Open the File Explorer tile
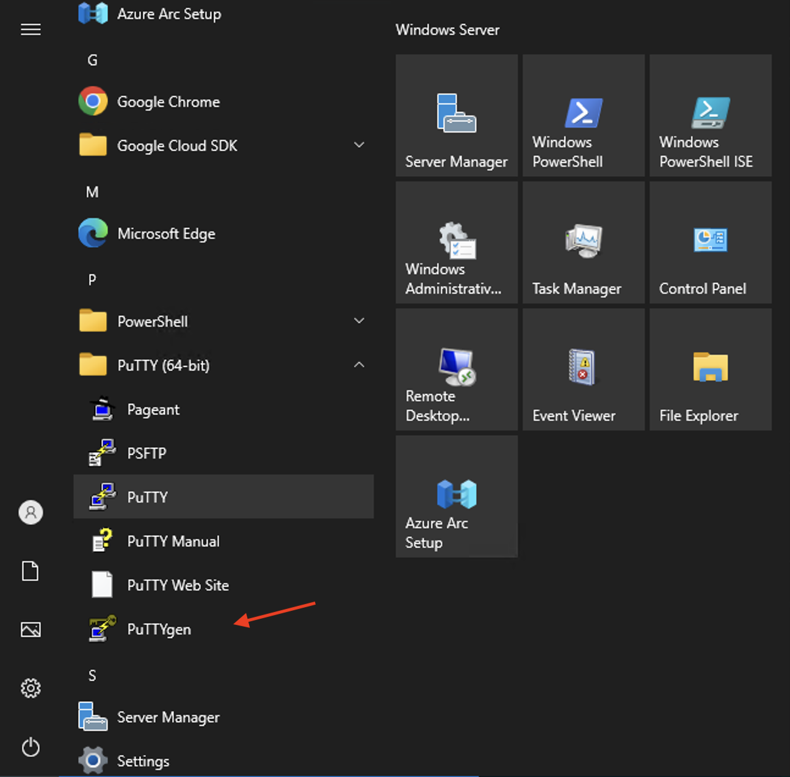This screenshot has width=790, height=777. click(711, 370)
